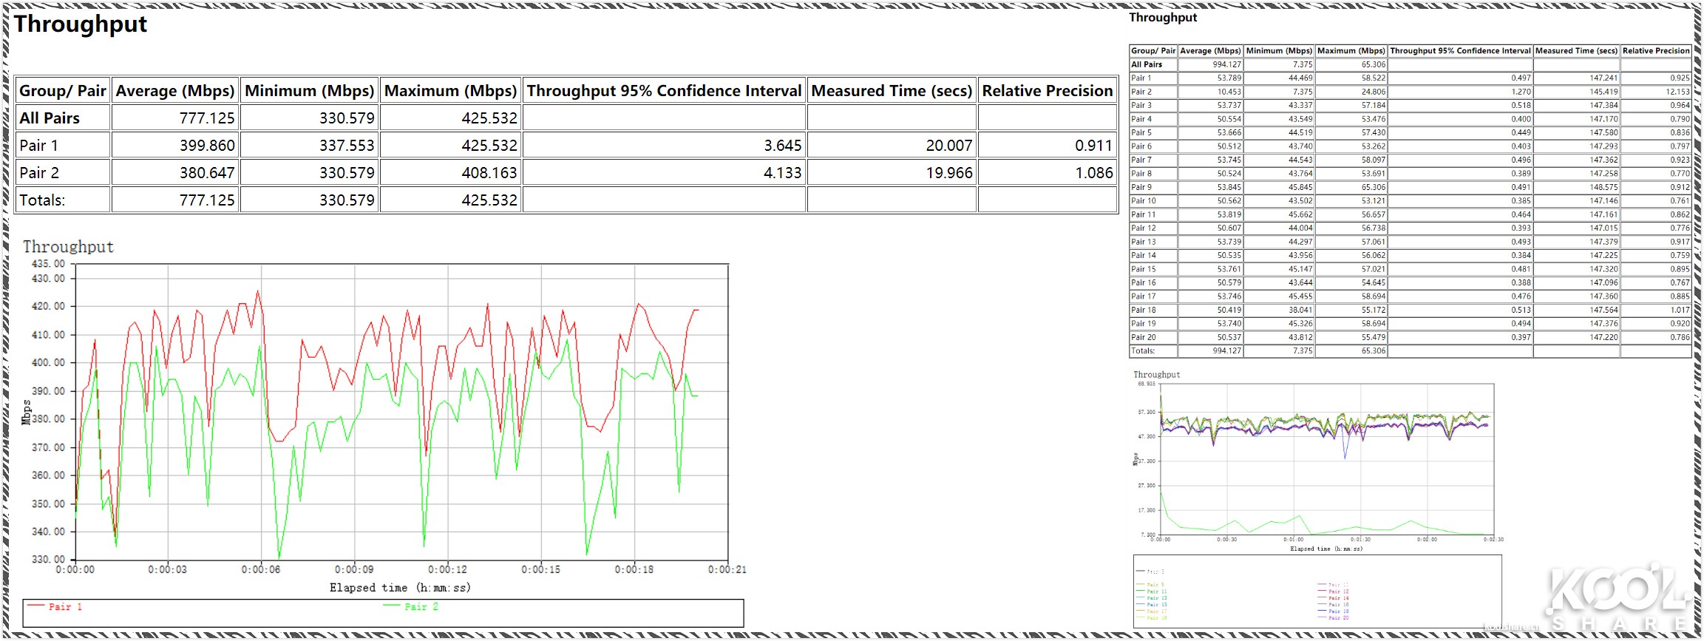This screenshot has width=1704, height=641.
Task: Click the Pair 2 relative precision 12.153
Action: [1677, 92]
